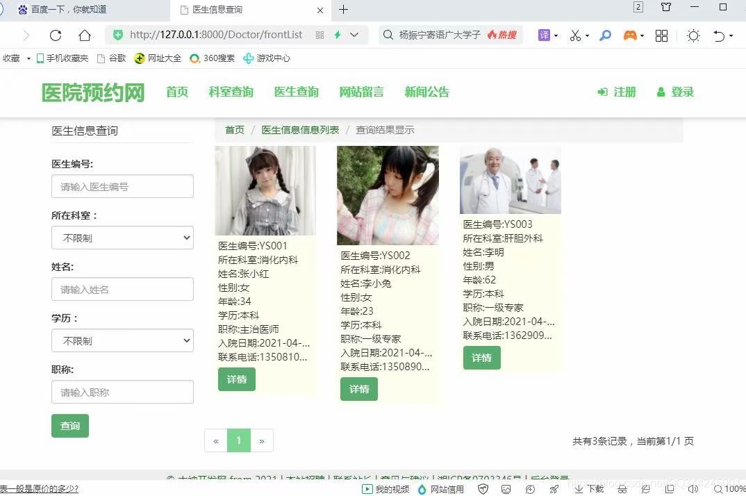Go to previous page with « button
Screen dimensions: 746x496
click(x=216, y=440)
